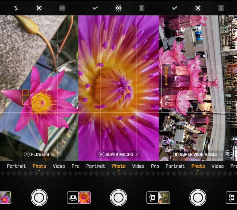This screenshot has width=237, height=210.
Task: Switch to Video mode on Super Wide Angle screen
Action: 217,166
